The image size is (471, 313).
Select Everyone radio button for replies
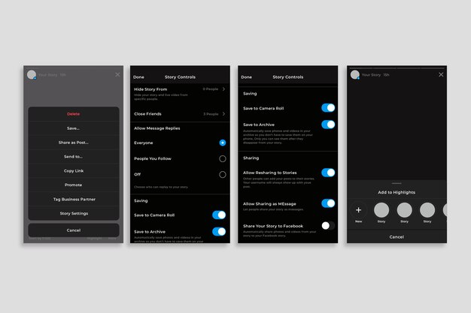(x=222, y=143)
